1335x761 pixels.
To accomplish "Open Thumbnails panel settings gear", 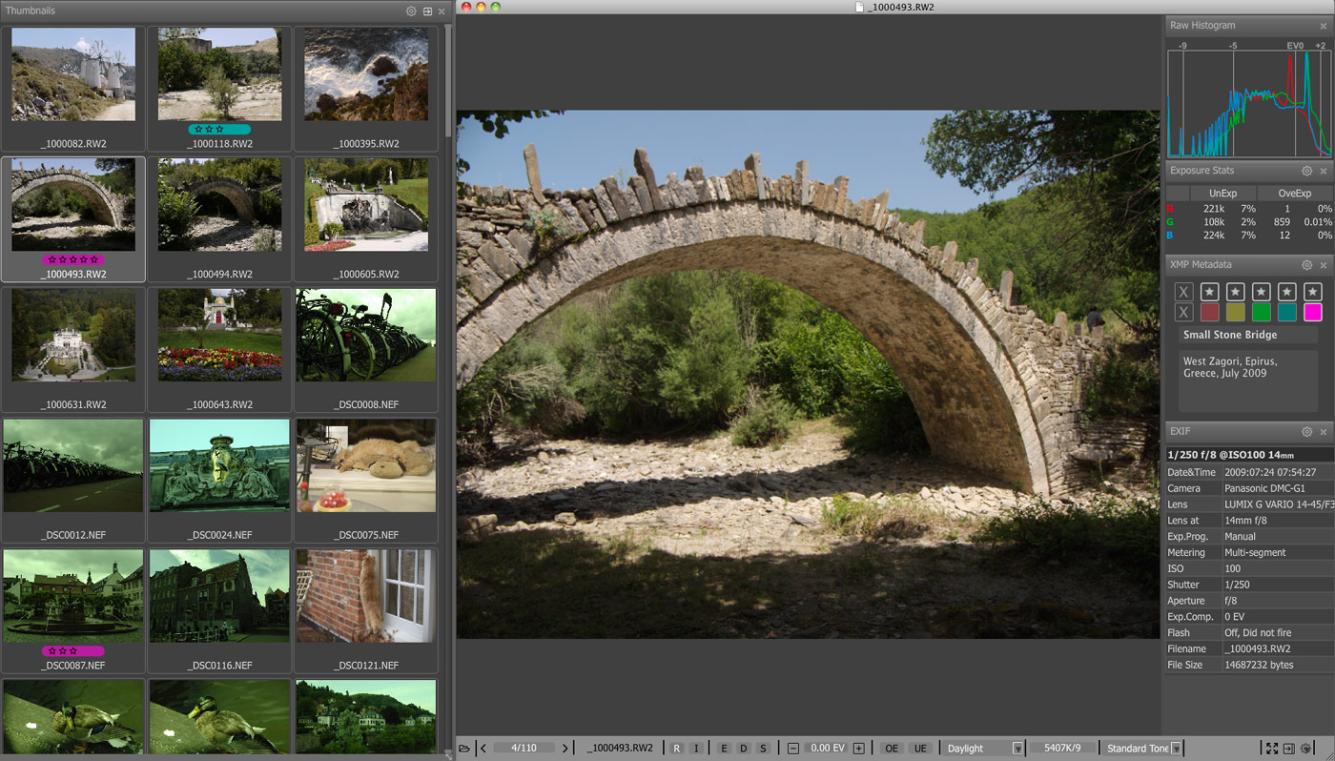I will [x=411, y=10].
